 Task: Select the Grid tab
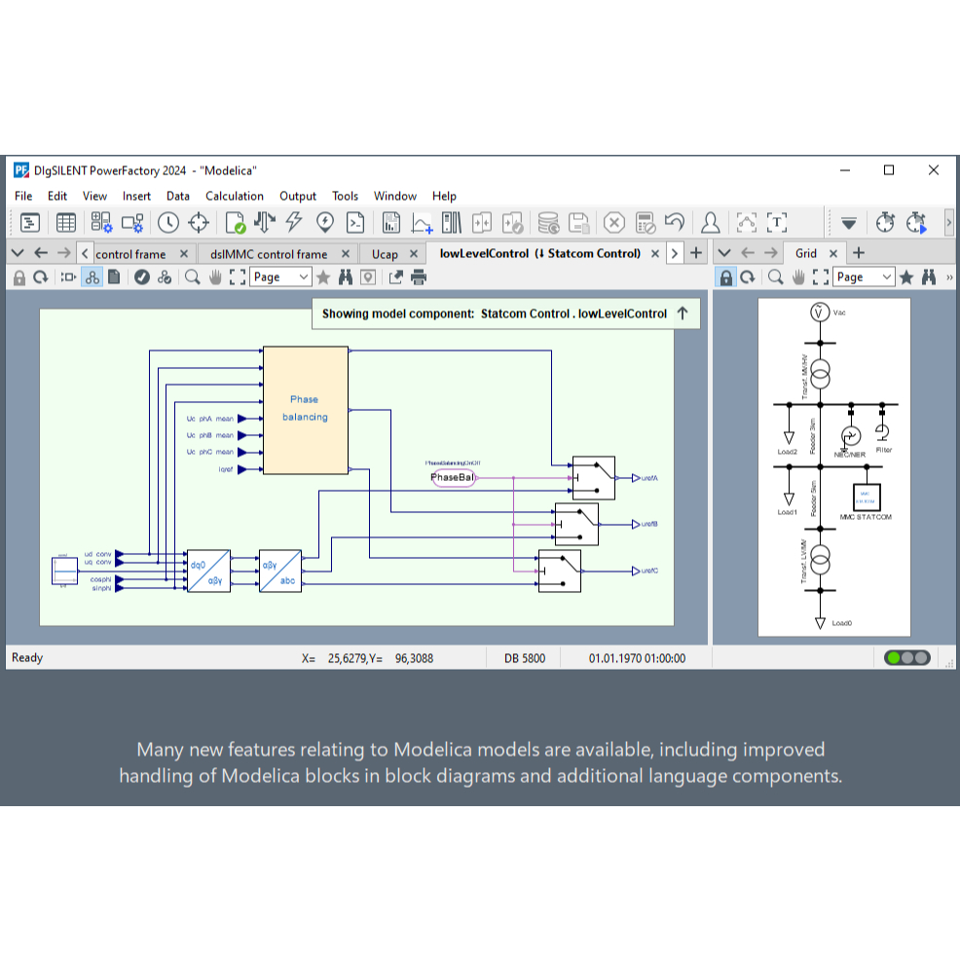[806, 253]
